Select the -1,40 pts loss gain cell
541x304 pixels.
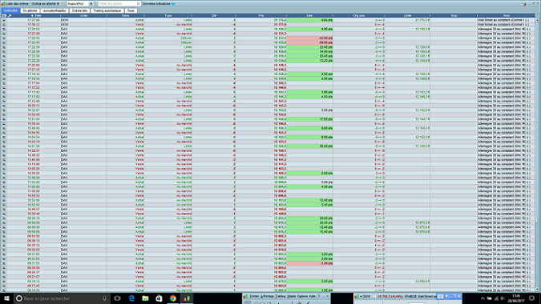tap(309, 263)
